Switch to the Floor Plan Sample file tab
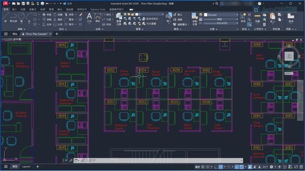 coord(37,34)
